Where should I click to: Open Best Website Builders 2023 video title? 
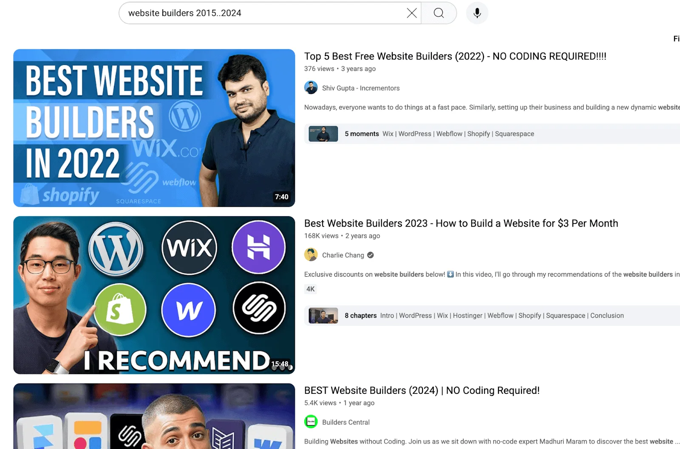[x=461, y=223]
